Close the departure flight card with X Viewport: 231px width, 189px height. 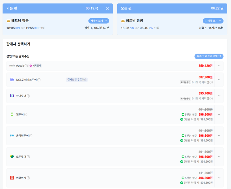(x=107, y=8)
